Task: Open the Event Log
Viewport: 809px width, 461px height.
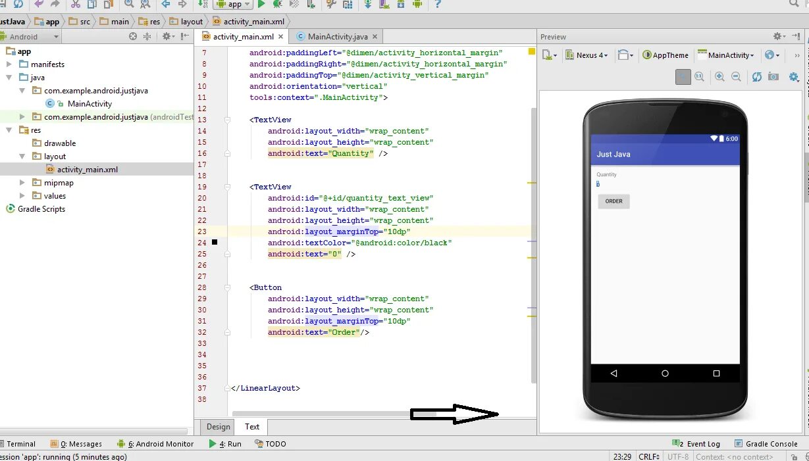Action: point(696,444)
